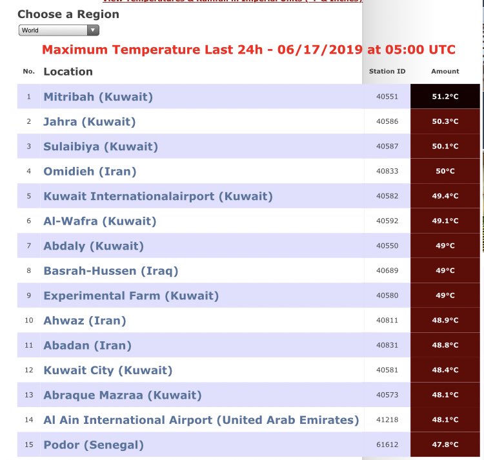This screenshot has width=484, height=460.
Task: Select Al-Wafra (Kuwait) row link
Action: pos(99,221)
